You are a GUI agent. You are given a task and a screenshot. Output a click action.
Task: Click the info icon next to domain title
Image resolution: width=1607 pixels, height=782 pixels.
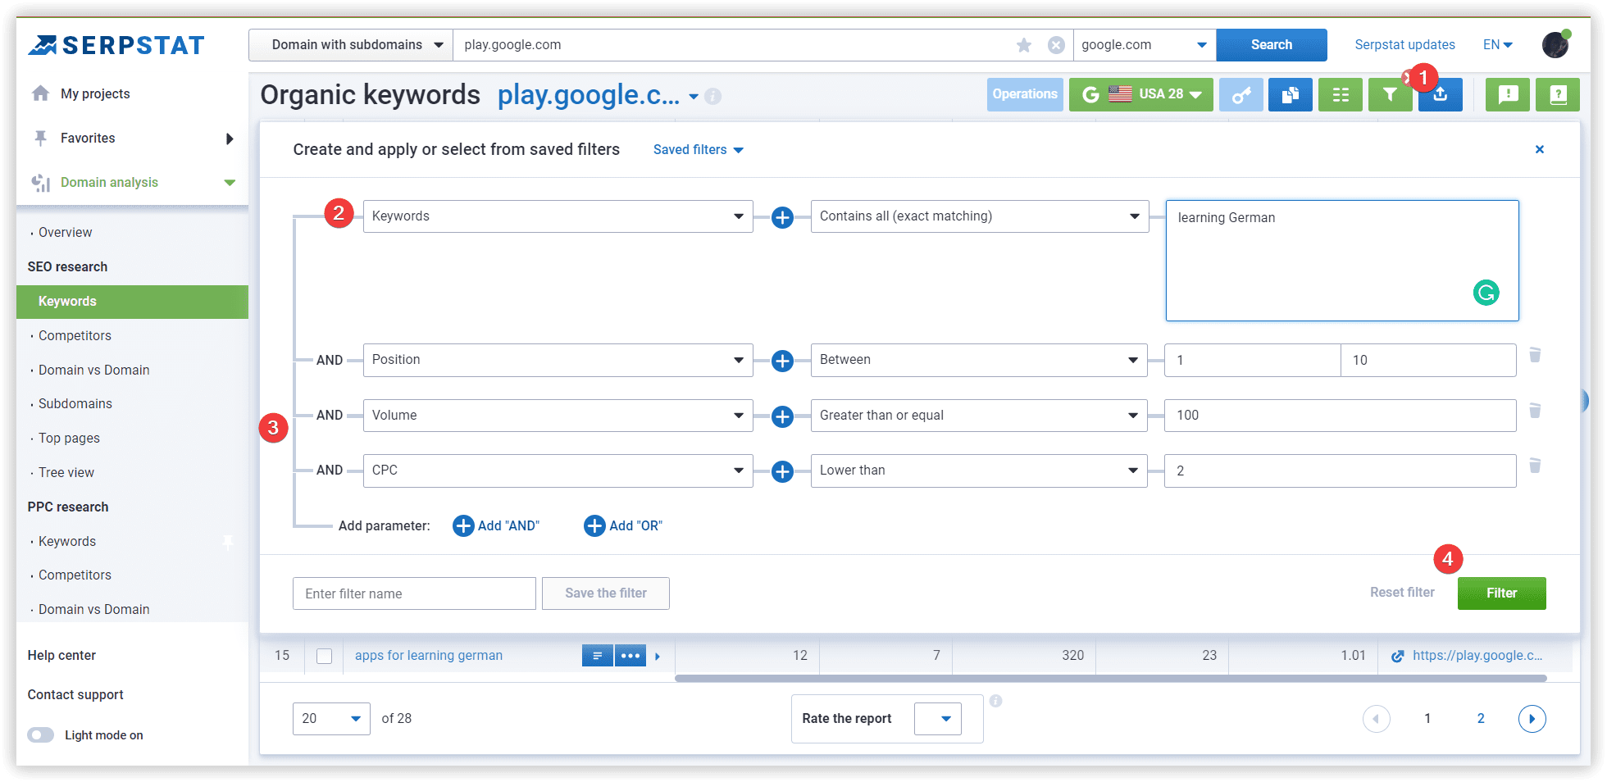713,97
